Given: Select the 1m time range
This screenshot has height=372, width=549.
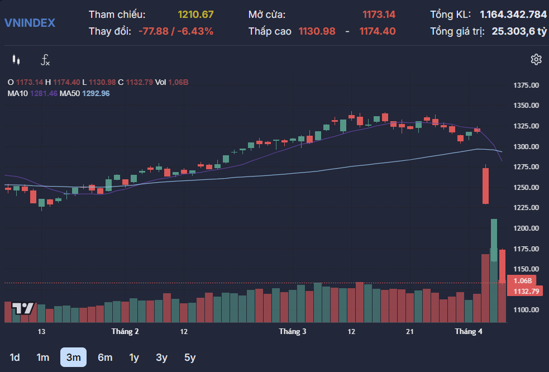Looking at the screenshot, I should (43, 357).
